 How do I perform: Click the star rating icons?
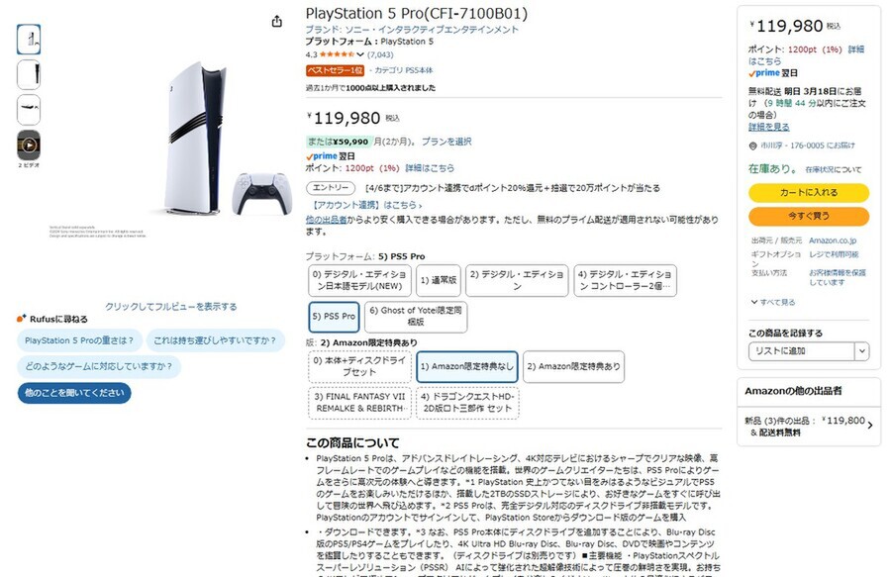click(x=337, y=54)
